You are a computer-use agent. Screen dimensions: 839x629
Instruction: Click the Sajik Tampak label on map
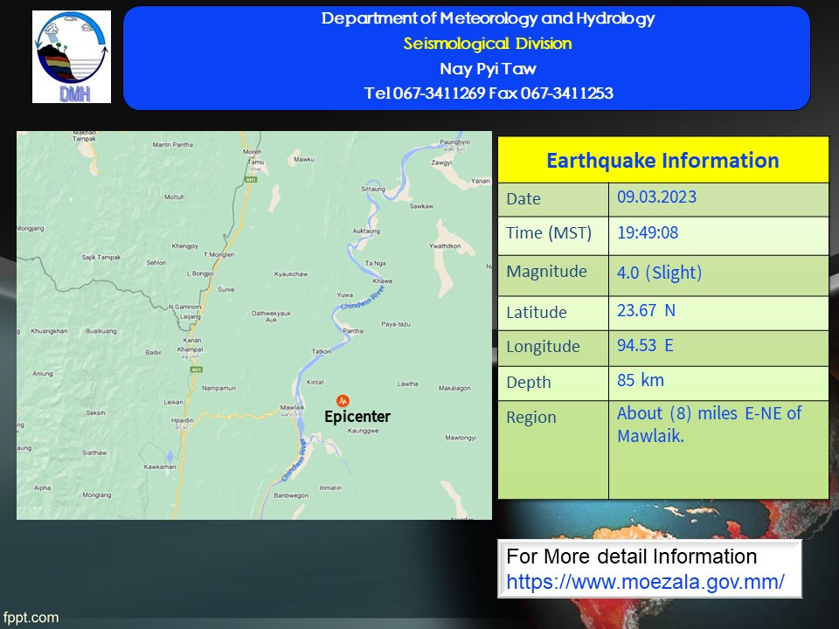(x=101, y=257)
